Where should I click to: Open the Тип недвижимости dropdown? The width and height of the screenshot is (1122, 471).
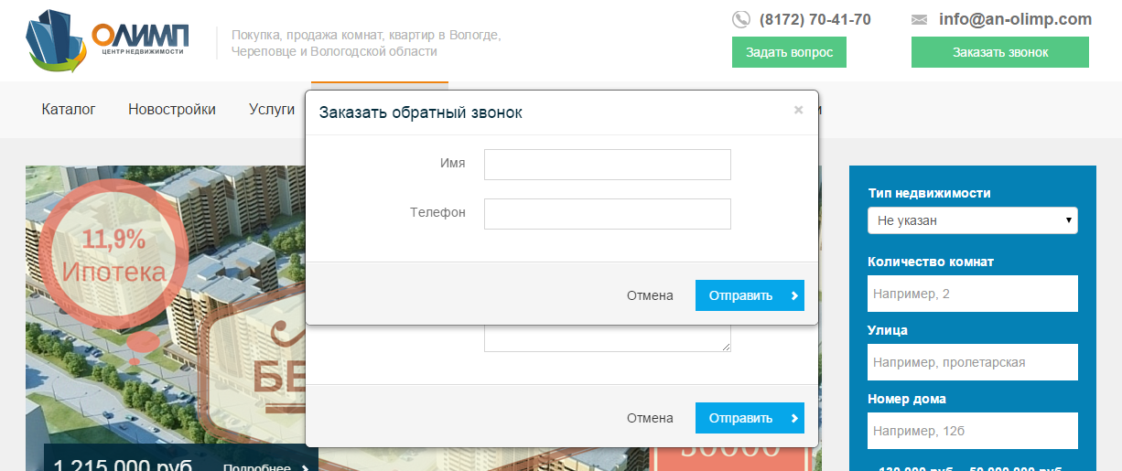(x=973, y=220)
